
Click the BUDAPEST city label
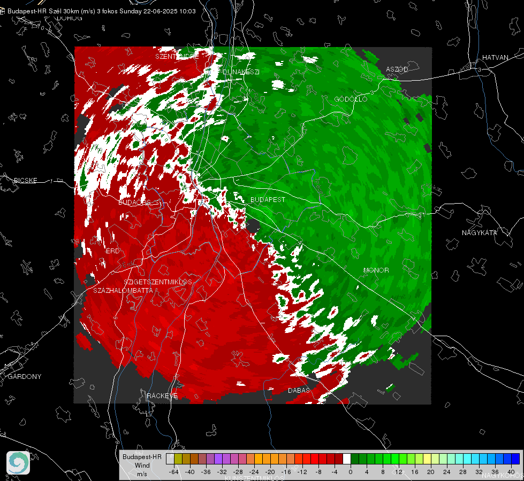268,199
